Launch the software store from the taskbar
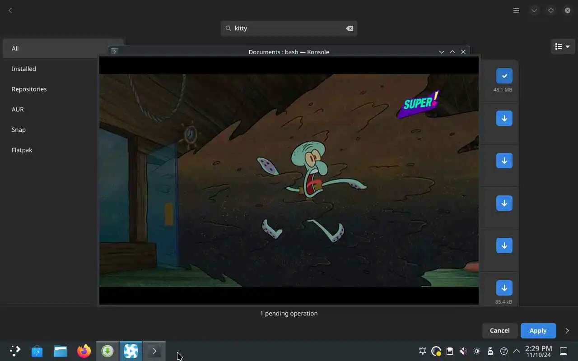 coord(37,351)
